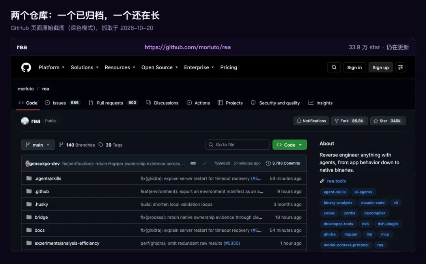426x264 pixels.
Task: Open the .agents/skills folder icon
Action: pos(29,178)
